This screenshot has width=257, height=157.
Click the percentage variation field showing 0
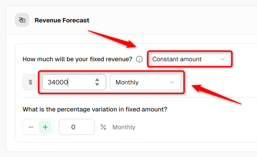[x=77, y=127]
